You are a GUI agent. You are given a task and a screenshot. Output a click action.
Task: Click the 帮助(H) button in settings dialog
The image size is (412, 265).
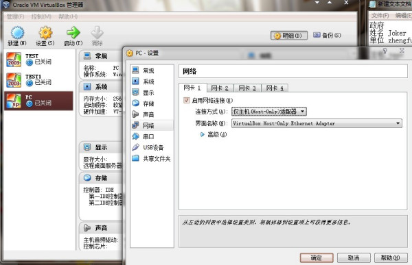391,258
